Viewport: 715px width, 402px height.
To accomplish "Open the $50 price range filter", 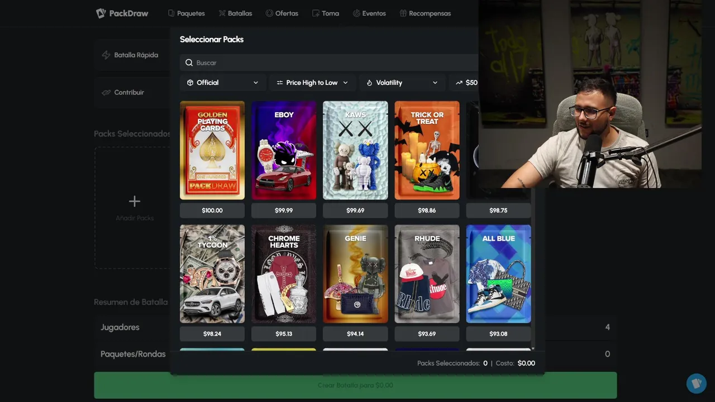I will click(464, 83).
